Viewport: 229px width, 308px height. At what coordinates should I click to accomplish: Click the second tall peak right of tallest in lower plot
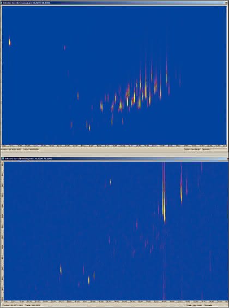coord(182,192)
